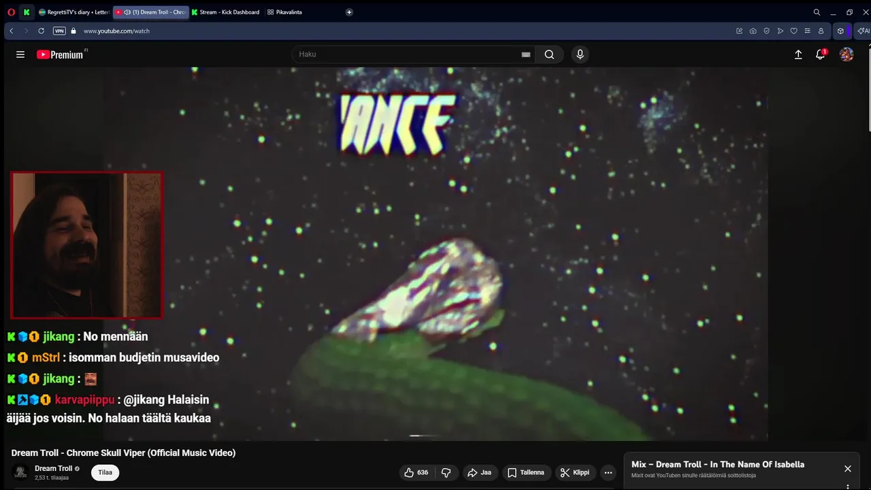Open the extensions cube icon
Screen dimensions: 871x490
[840, 31]
